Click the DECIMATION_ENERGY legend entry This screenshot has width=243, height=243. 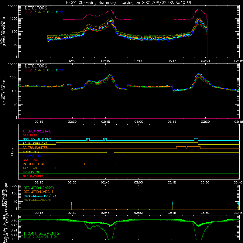[39, 188]
